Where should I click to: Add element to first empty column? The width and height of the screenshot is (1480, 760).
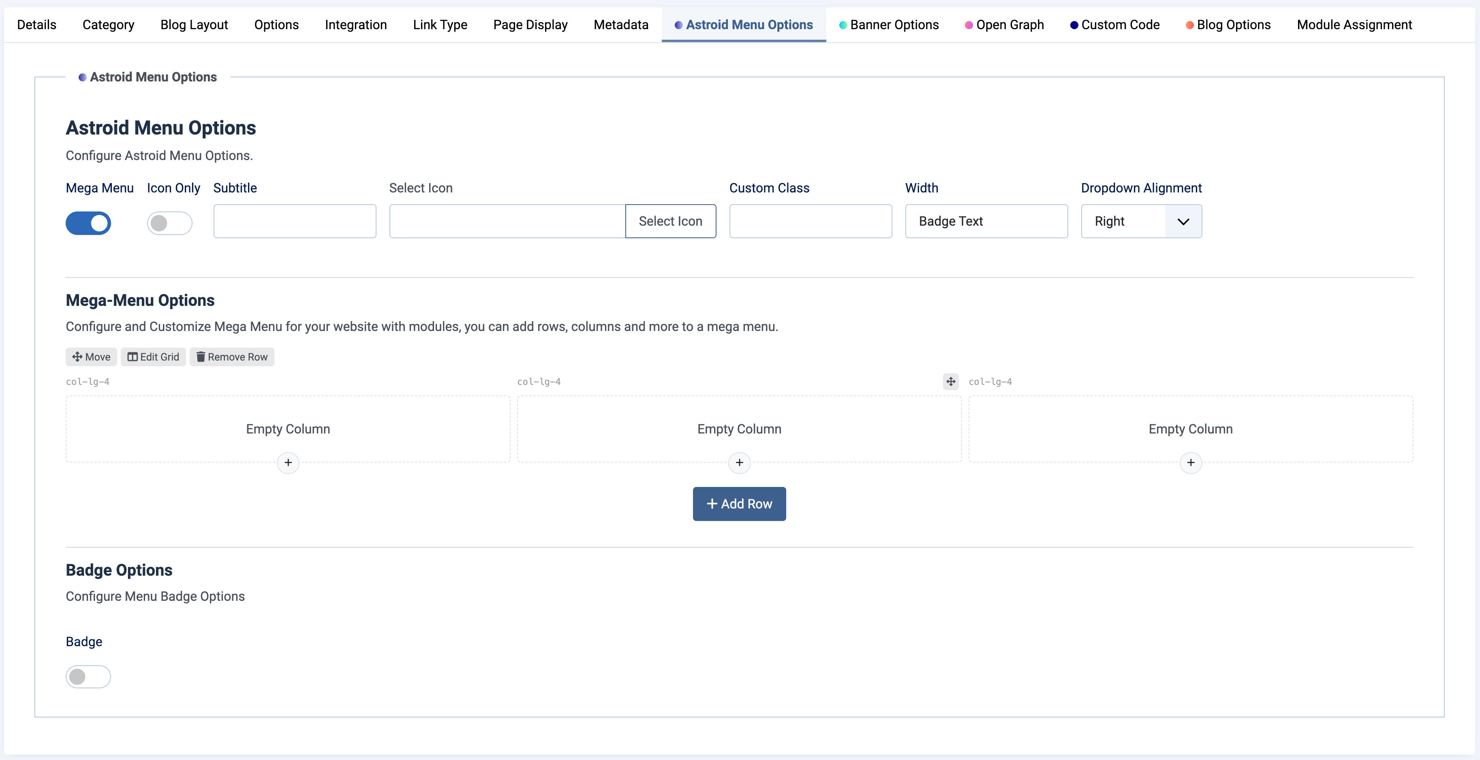click(288, 462)
